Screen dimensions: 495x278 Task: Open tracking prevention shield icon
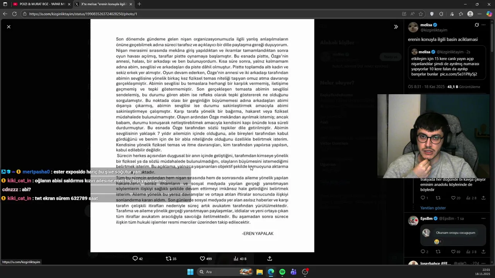(x=432, y=14)
